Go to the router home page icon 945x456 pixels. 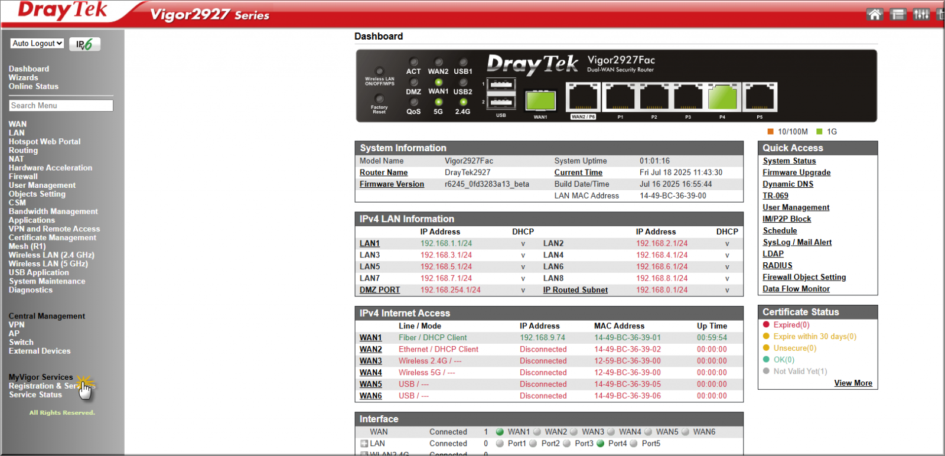click(x=875, y=14)
